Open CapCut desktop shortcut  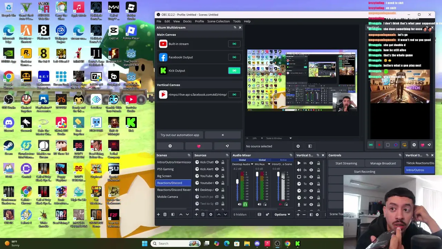coord(114,32)
